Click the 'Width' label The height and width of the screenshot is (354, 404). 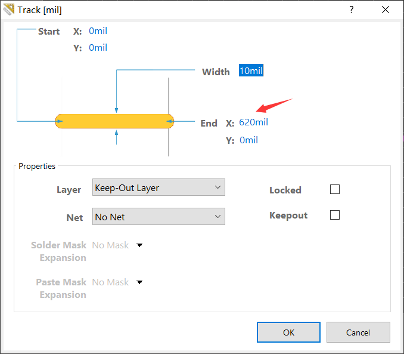(216, 72)
